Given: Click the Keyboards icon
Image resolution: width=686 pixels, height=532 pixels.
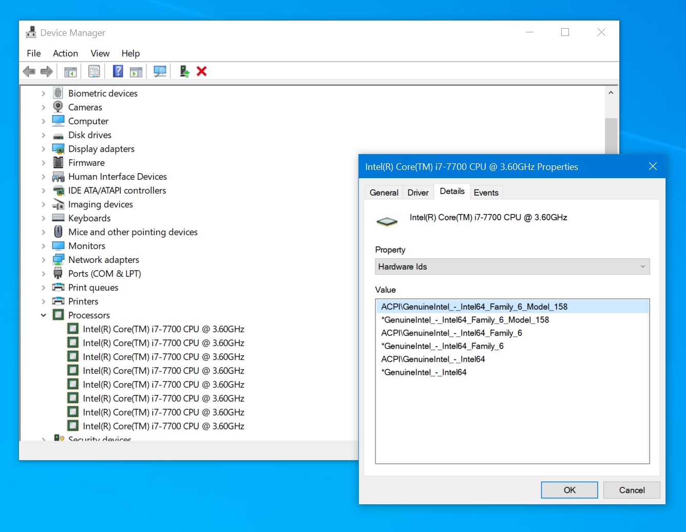Looking at the screenshot, I should (58, 218).
